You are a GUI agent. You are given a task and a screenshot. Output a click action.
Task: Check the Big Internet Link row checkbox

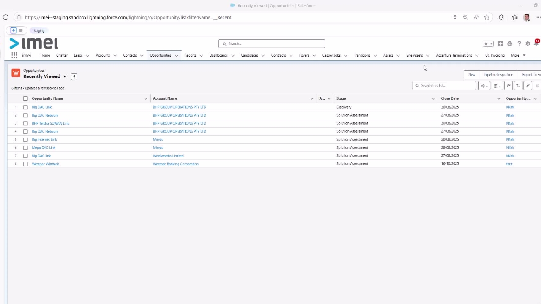(x=25, y=139)
